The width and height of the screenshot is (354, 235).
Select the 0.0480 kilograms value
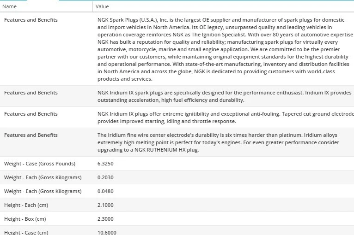tap(105, 191)
